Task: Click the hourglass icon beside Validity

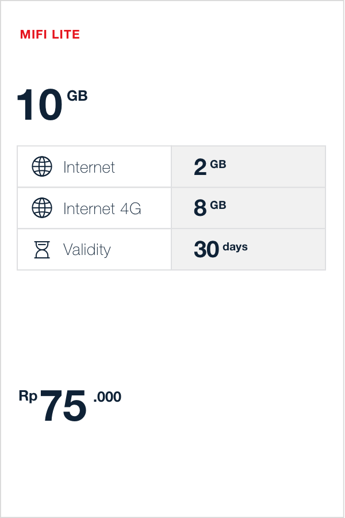Action: pos(42,250)
